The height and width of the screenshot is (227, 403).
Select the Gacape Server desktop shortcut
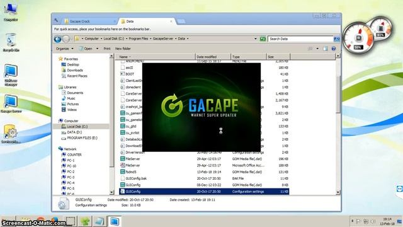(11, 103)
